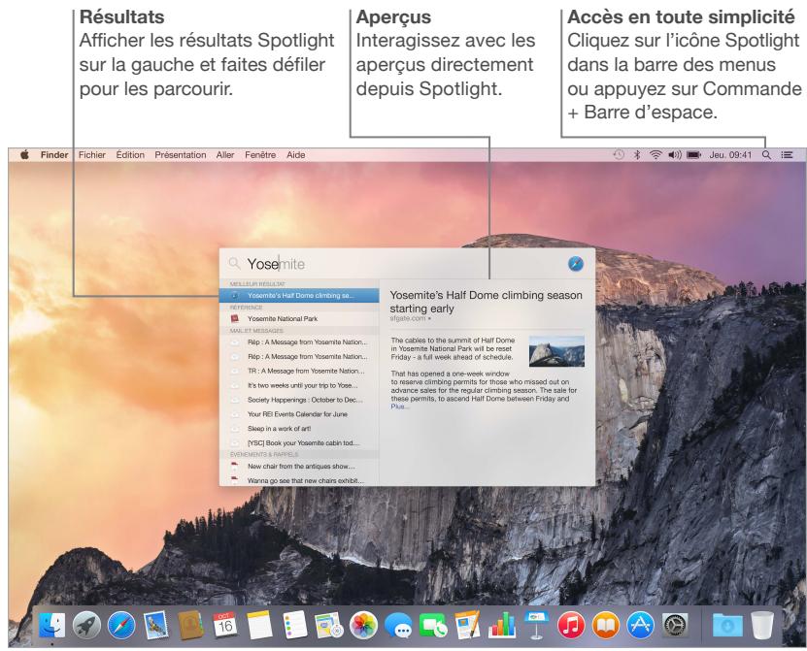807x651 pixels.
Task: Open Maps icon in Dock
Action: pyautogui.click(x=329, y=625)
